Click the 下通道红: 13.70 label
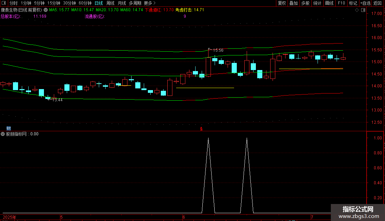Viewport: 385px width, 221px height. 159,10
